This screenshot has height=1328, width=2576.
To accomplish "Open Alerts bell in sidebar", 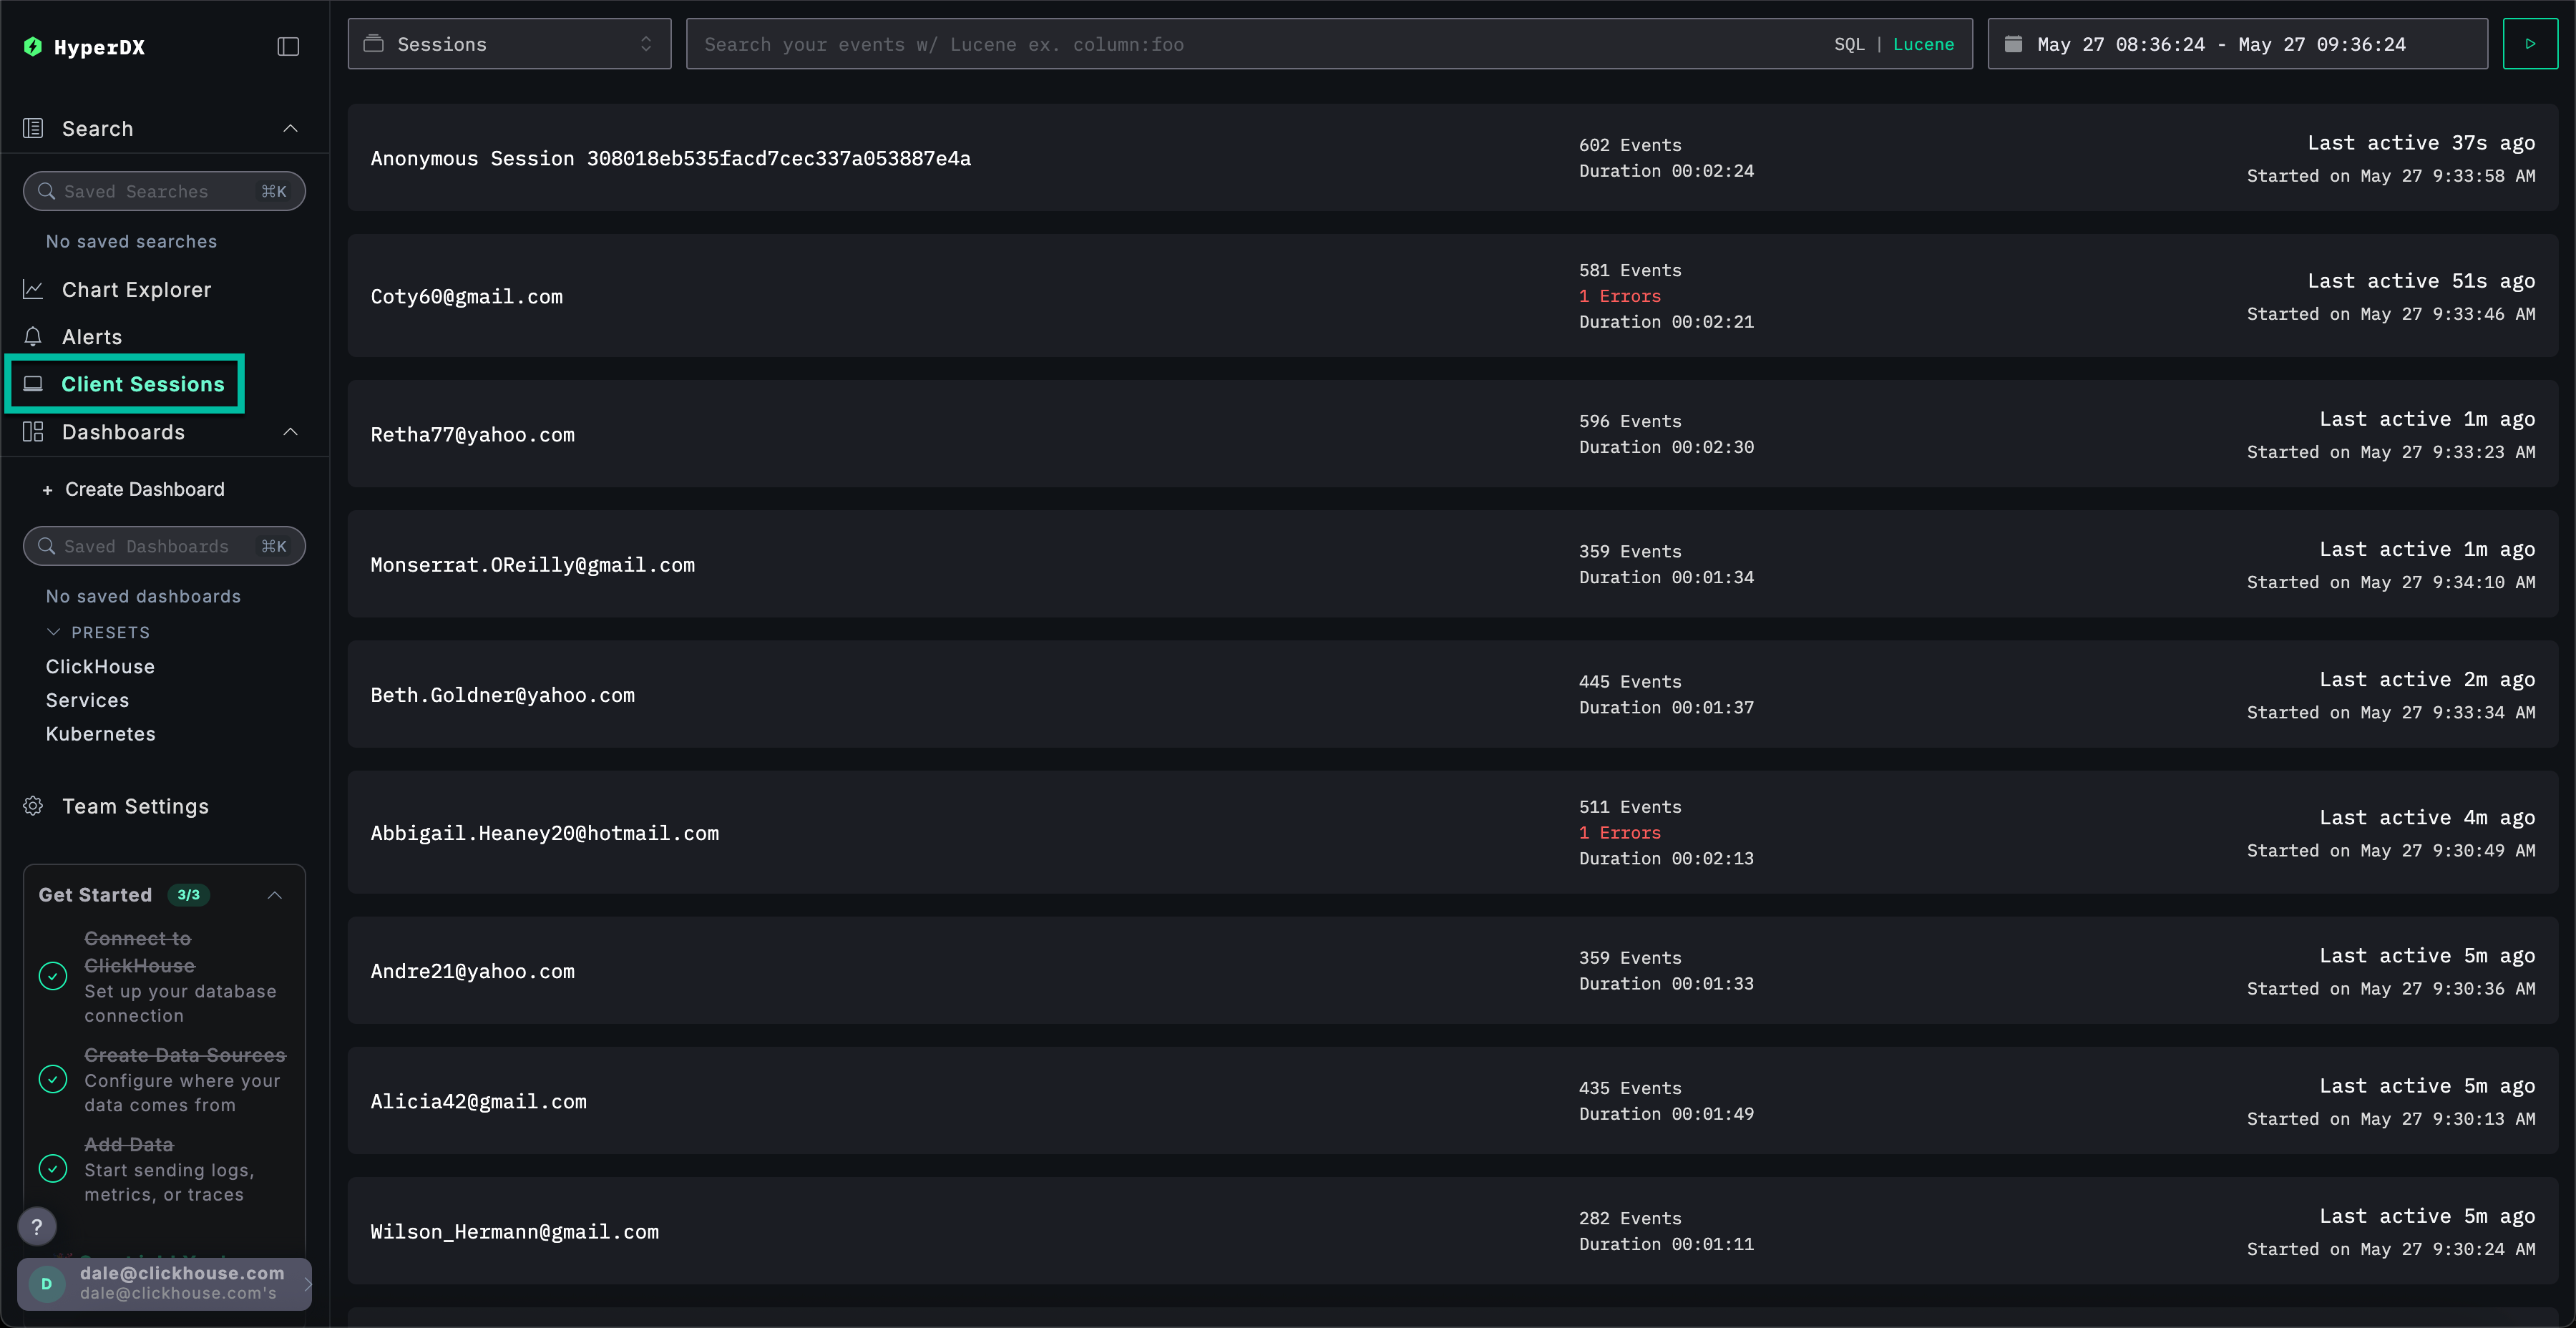I will 33,337.
